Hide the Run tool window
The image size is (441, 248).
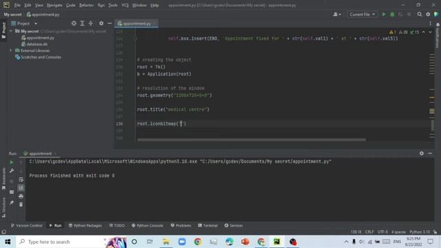(x=430, y=153)
